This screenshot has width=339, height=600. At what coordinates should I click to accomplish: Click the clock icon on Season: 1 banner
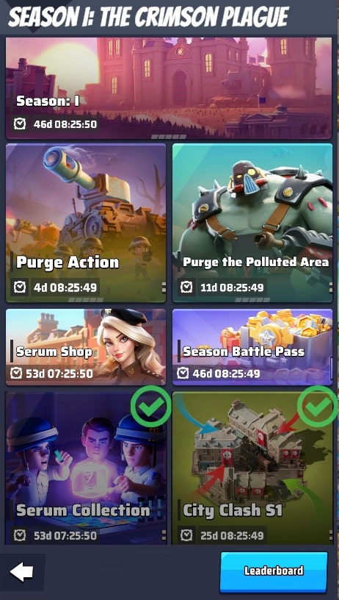pyautogui.click(x=19, y=124)
